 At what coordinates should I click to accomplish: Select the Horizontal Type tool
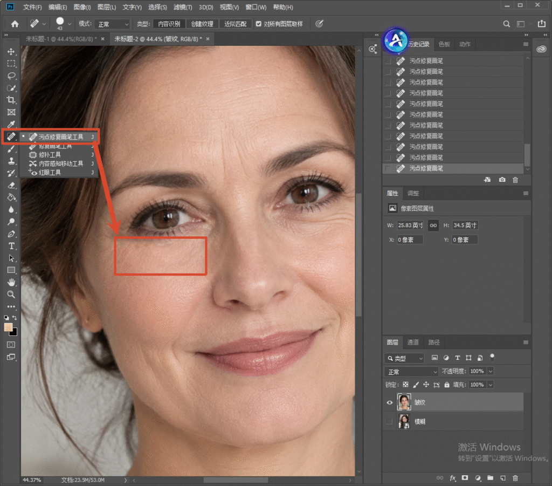[11, 246]
